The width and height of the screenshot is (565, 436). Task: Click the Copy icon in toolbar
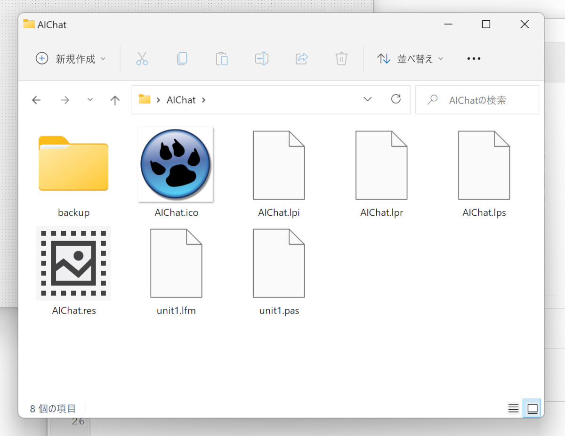pyautogui.click(x=182, y=59)
